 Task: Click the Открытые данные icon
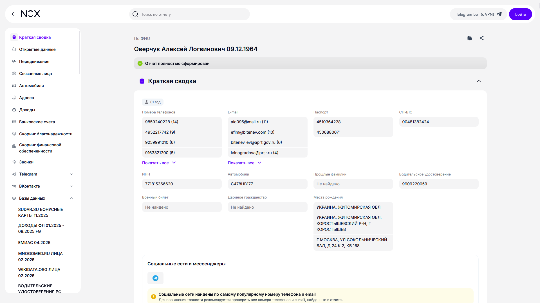[x=14, y=49]
